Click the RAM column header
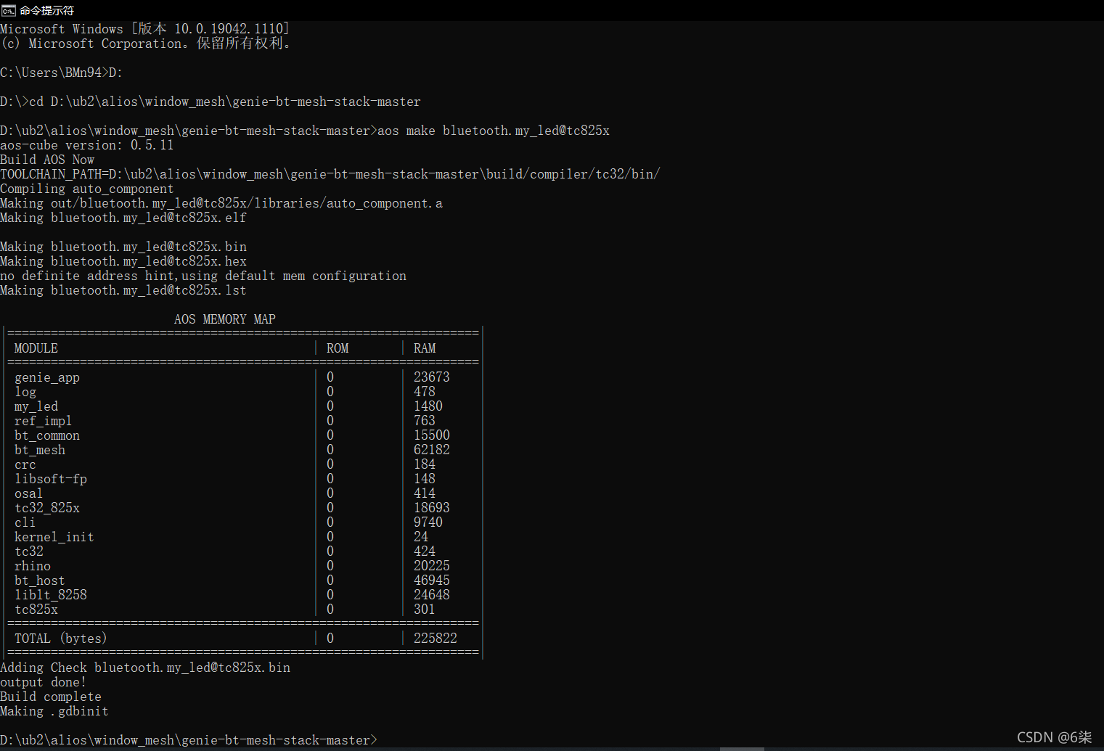This screenshot has height=751, width=1104. [425, 348]
